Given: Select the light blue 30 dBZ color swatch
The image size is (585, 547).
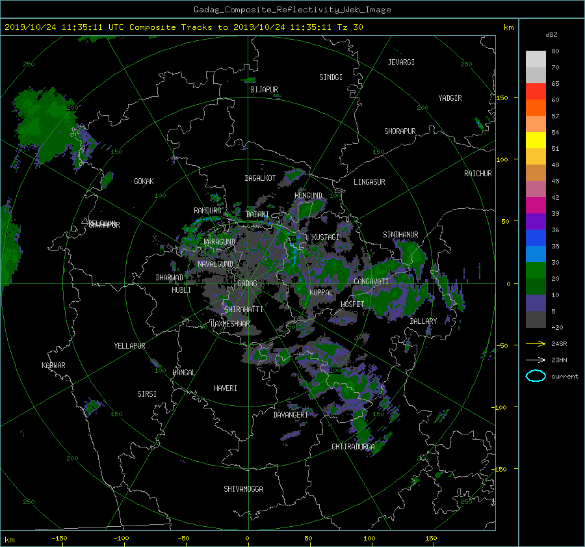Looking at the screenshot, I should (x=536, y=254).
